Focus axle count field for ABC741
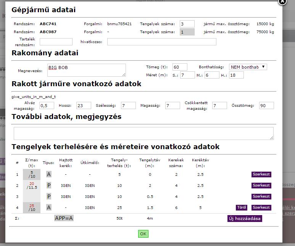Image resolution: width=295 pixels, height=246 pixels. (x=187, y=24)
